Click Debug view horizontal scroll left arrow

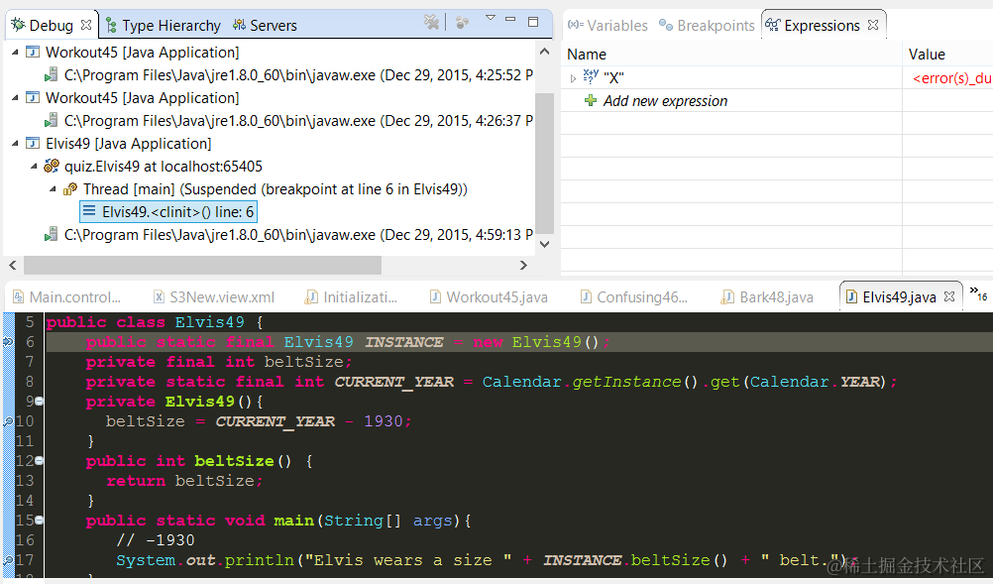pos(13,265)
